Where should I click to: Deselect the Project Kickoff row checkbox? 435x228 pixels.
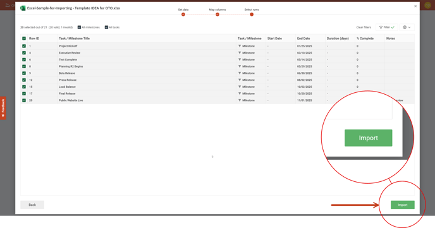[x=24, y=46]
